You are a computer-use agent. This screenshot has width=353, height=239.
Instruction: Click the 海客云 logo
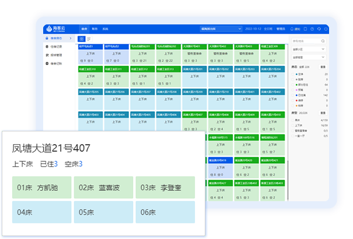tap(57, 28)
